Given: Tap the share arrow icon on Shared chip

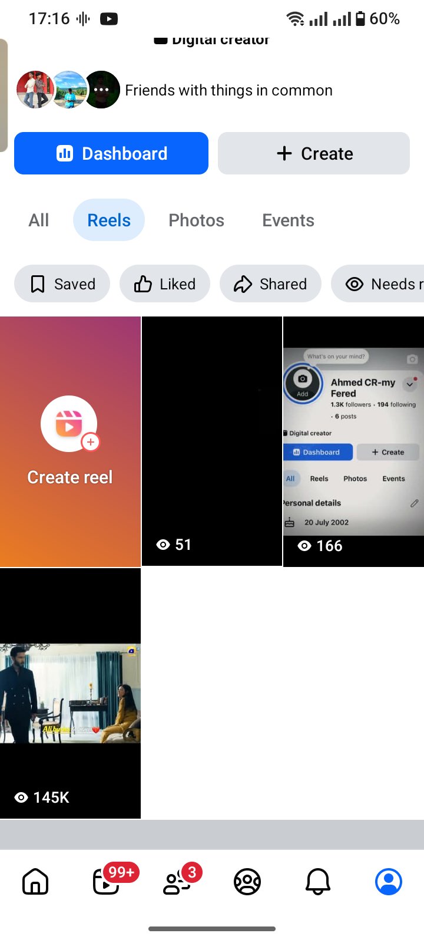Looking at the screenshot, I should [x=243, y=284].
